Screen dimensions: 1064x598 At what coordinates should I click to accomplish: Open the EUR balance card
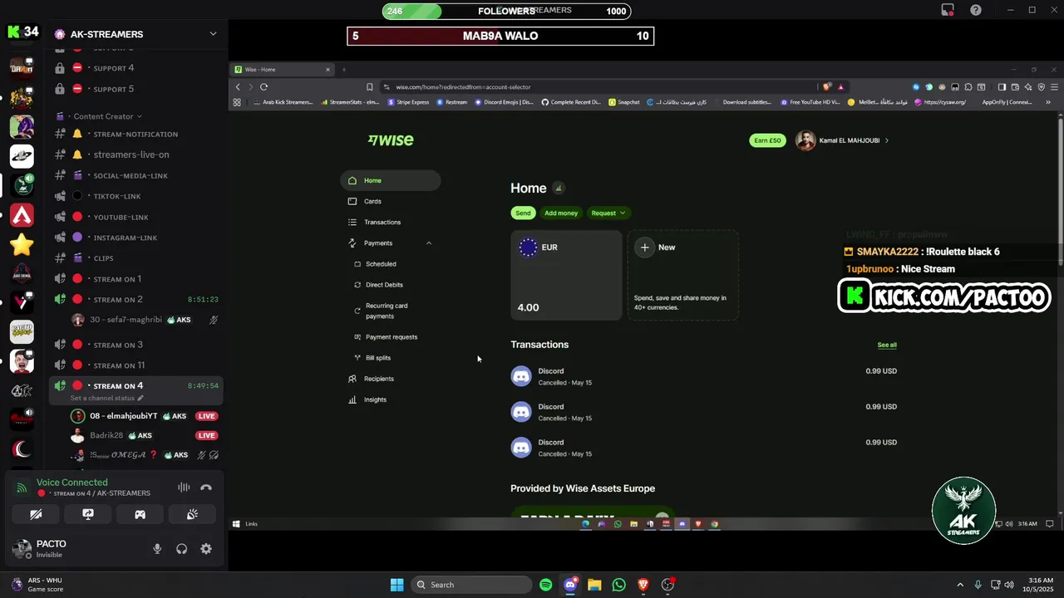(x=566, y=275)
